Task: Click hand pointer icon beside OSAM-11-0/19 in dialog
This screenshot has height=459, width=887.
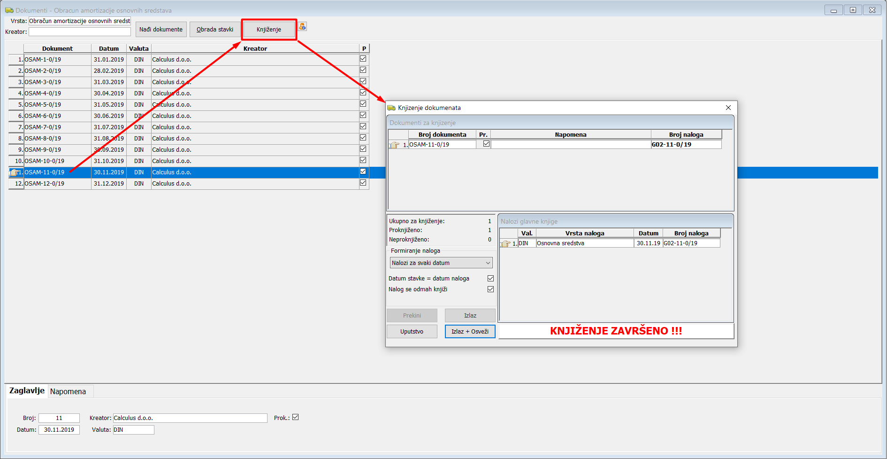Action: [x=395, y=145]
